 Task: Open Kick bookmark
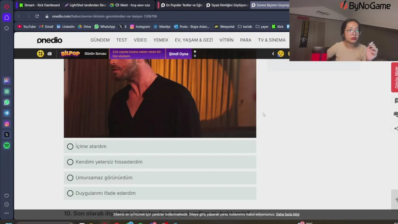coord(278,27)
